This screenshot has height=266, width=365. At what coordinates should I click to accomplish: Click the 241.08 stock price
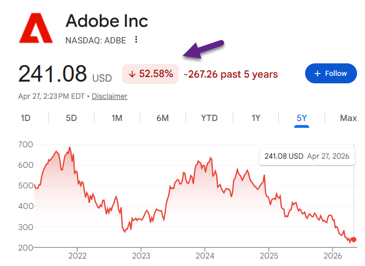(52, 74)
